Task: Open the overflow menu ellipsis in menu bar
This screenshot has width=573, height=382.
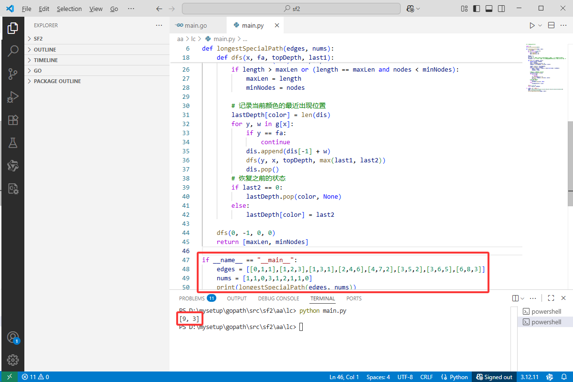Action: point(131,9)
